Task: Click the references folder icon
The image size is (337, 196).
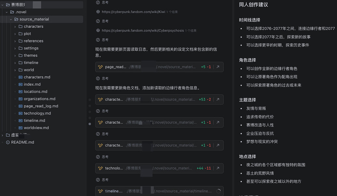Action: [x=21, y=41]
